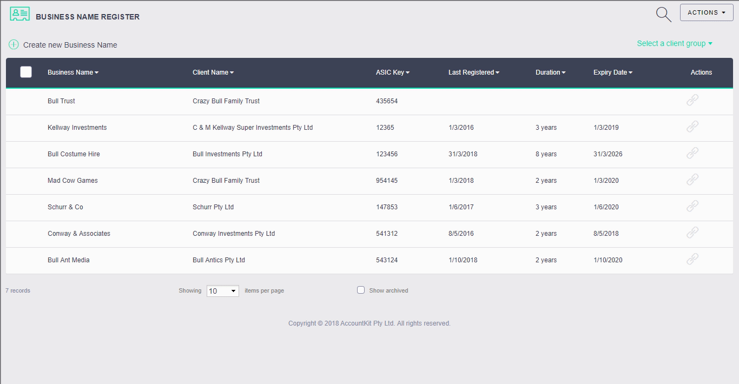Click link icon for Conway & Associates row
This screenshot has height=384, width=739.
click(x=692, y=233)
